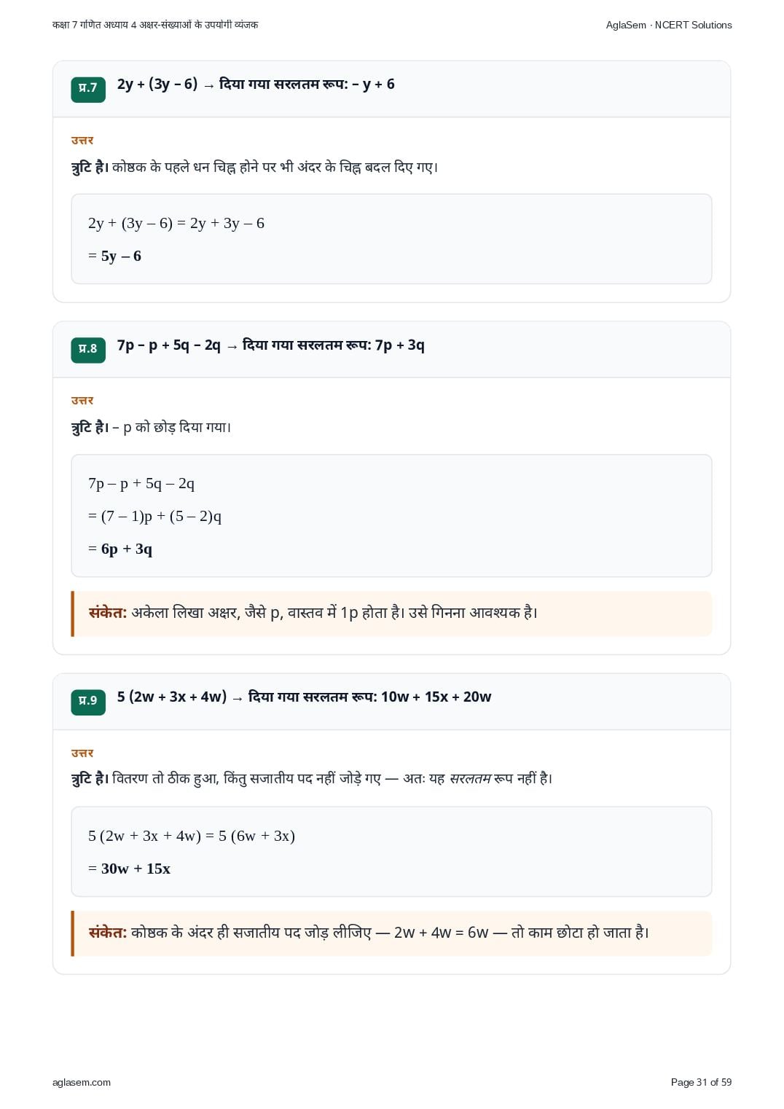Click the उत्तर label under question 8

tap(82, 401)
